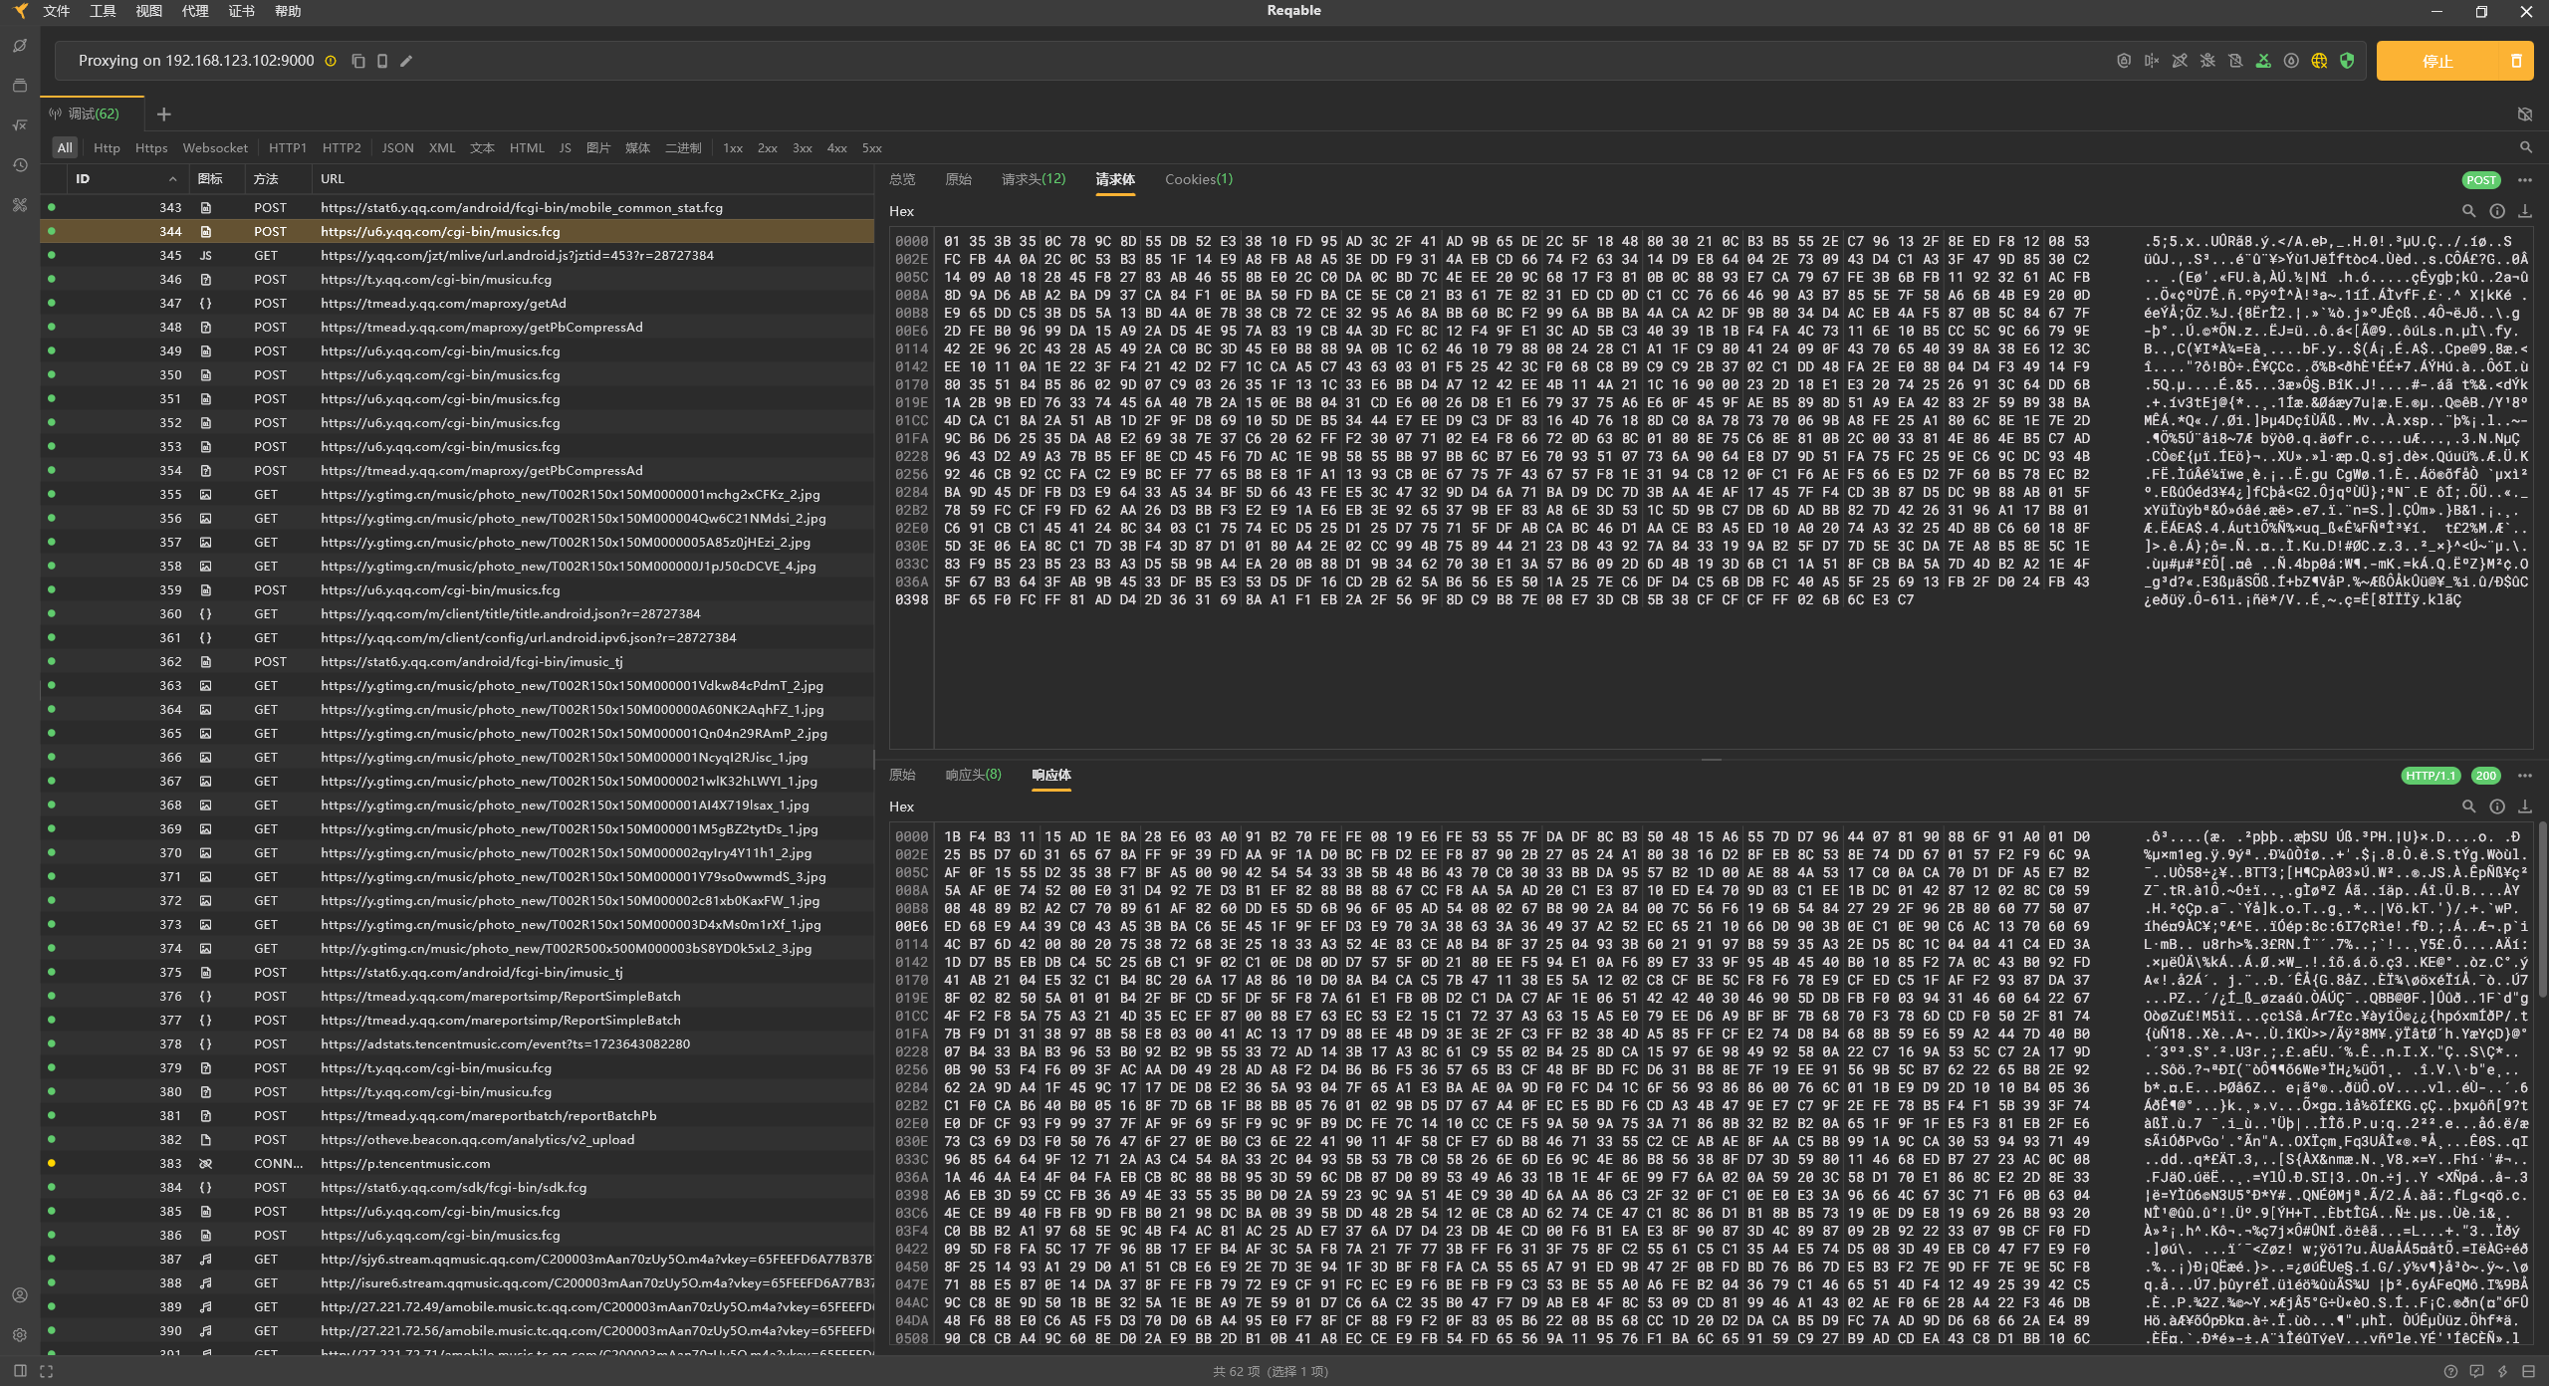Click the URL column header
This screenshot has width=2549, height=1386.
[x=333, y=179]
